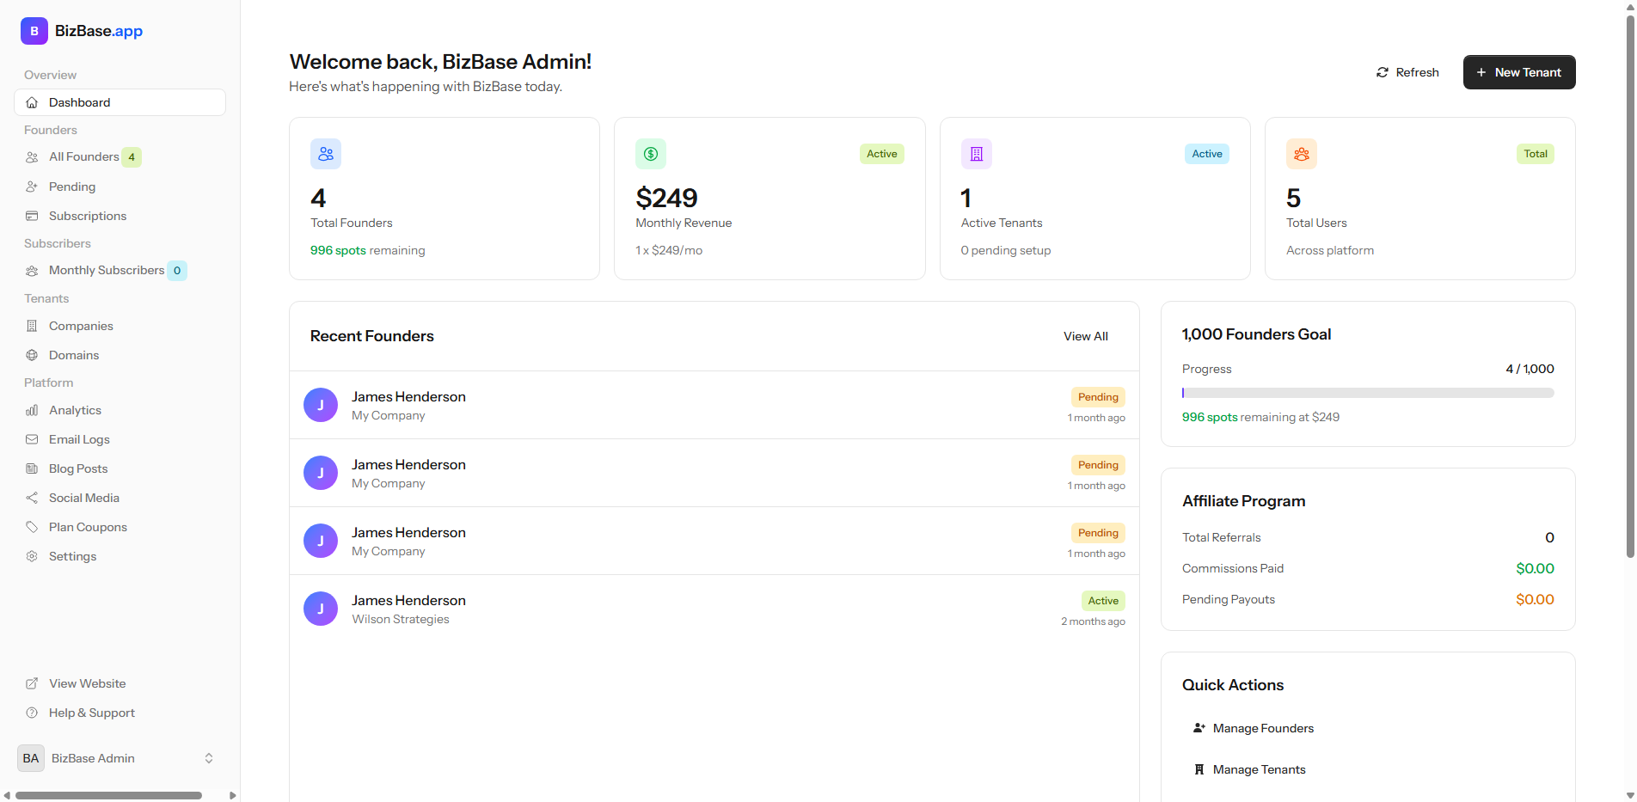Click James Henderson's avatar thumbnail
Viewport: 1637px width, 802px height.
320,404
